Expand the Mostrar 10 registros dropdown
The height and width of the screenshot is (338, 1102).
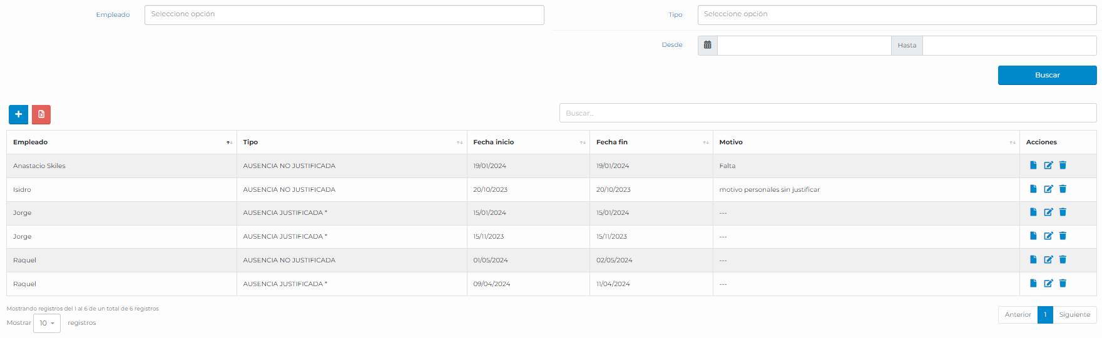point(47,324)
